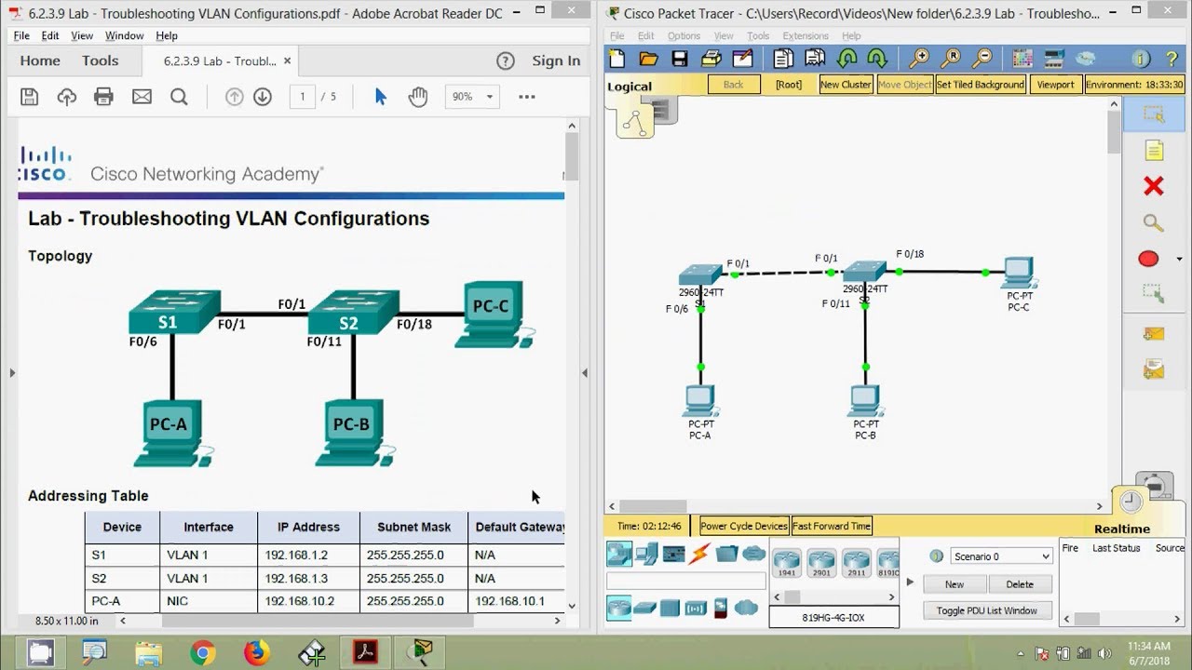Add a Simple PDU envelope
The width and height of the screenshot is (1192, 670).
tap(1154, 334)
